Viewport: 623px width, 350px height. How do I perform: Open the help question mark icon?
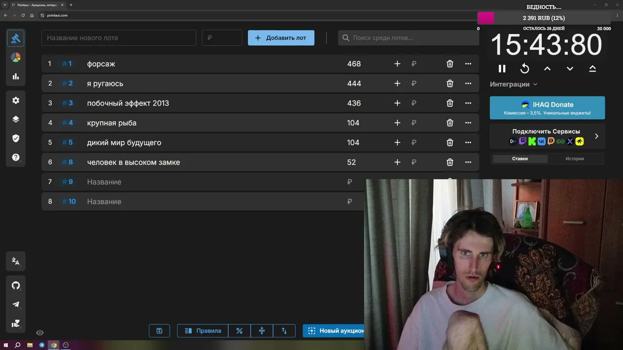(16, 157)
